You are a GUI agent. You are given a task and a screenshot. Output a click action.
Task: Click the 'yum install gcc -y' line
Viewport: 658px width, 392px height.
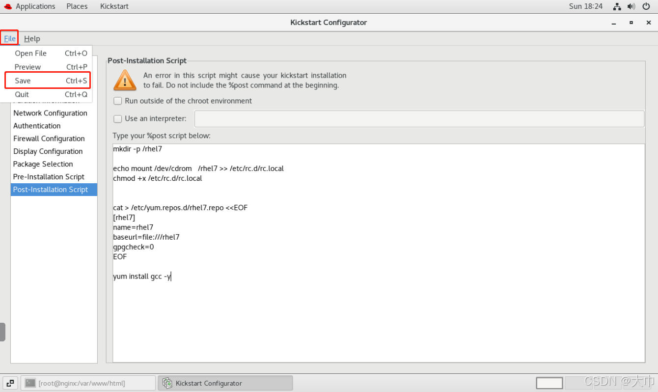pyautogui.click(x=142, y=276)
